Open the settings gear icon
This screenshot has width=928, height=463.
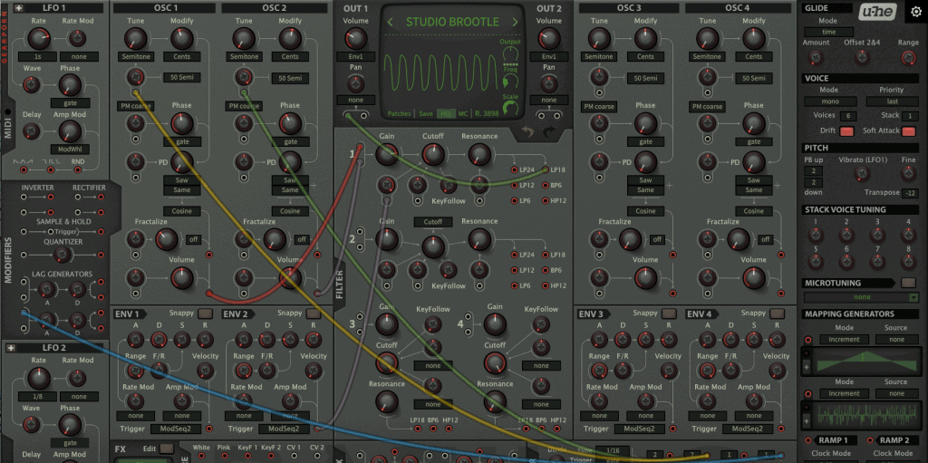(915, 10)
